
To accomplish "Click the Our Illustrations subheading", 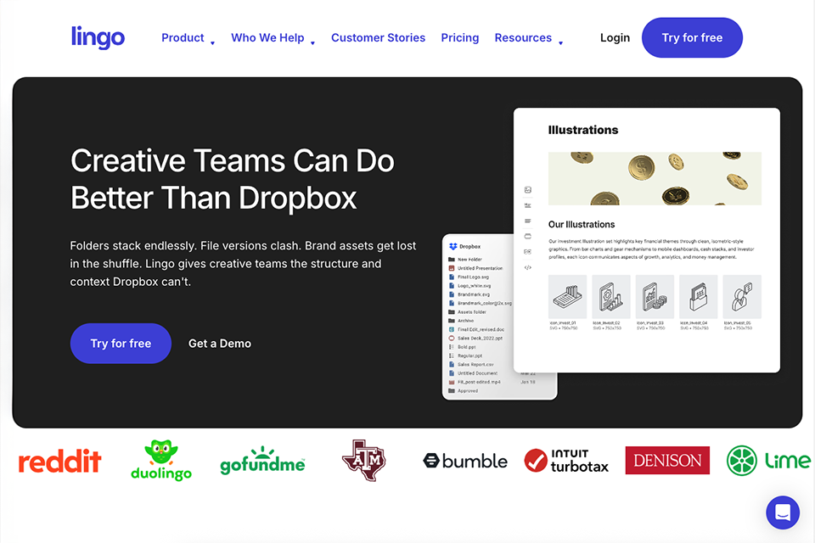I will coord(581,225).
